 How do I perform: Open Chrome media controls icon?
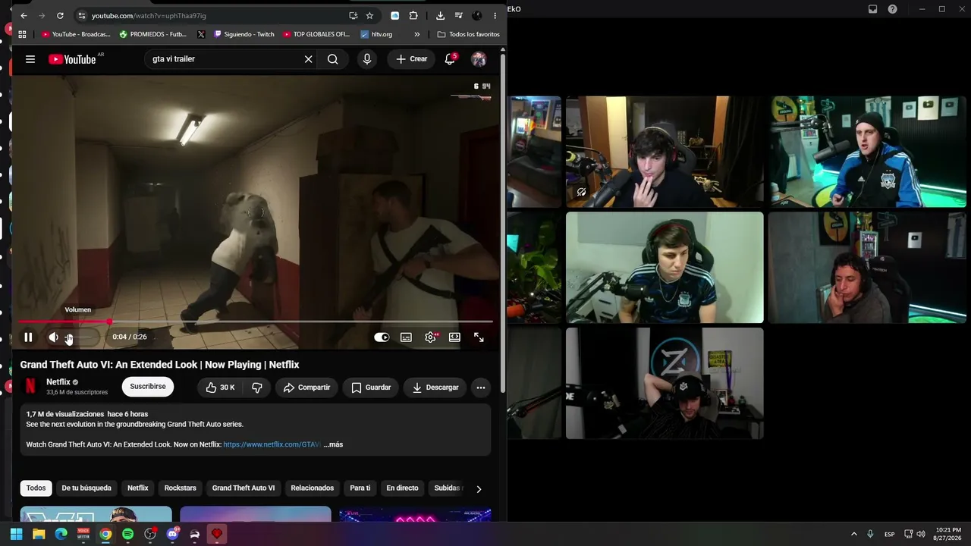tap(458, 15)
